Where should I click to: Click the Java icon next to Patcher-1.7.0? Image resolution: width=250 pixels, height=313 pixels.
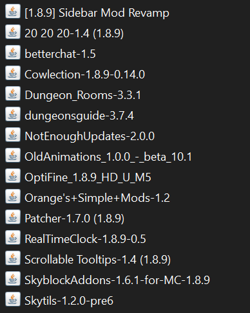13,217
